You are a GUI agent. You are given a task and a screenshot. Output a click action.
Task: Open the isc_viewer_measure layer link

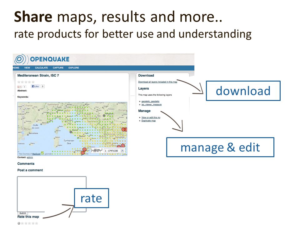[152, 104]
